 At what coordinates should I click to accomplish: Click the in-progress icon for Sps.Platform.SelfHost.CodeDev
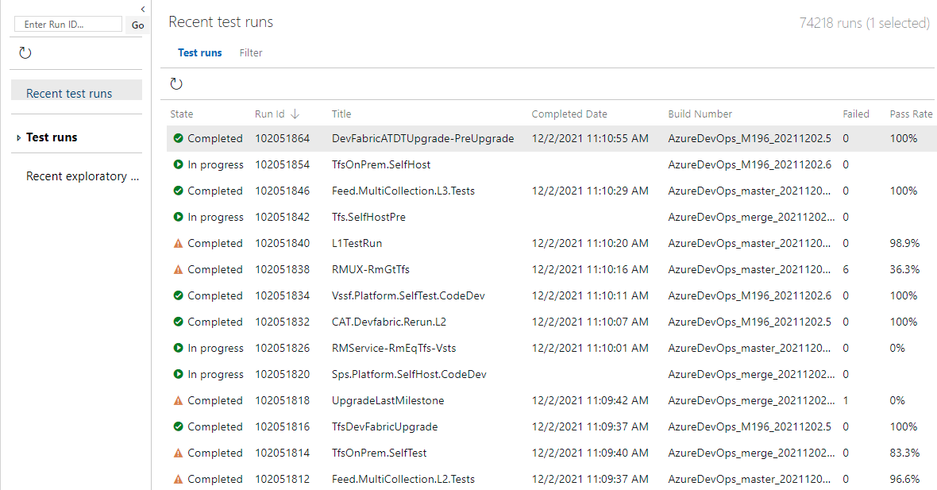click(x=179, y=374)
